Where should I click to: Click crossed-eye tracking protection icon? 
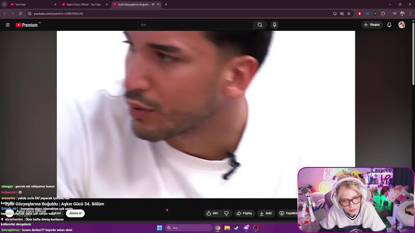342,14
